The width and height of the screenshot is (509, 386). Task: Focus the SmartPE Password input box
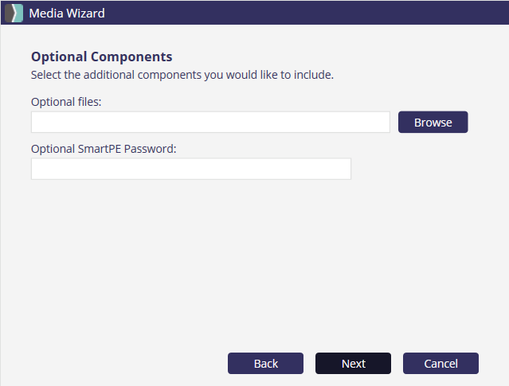coord(190,169)
